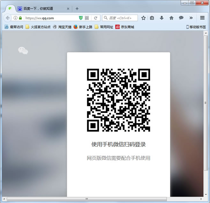Open the 新手上路 bookmark
Screen dimensions: 210x203
pos(83,27)
